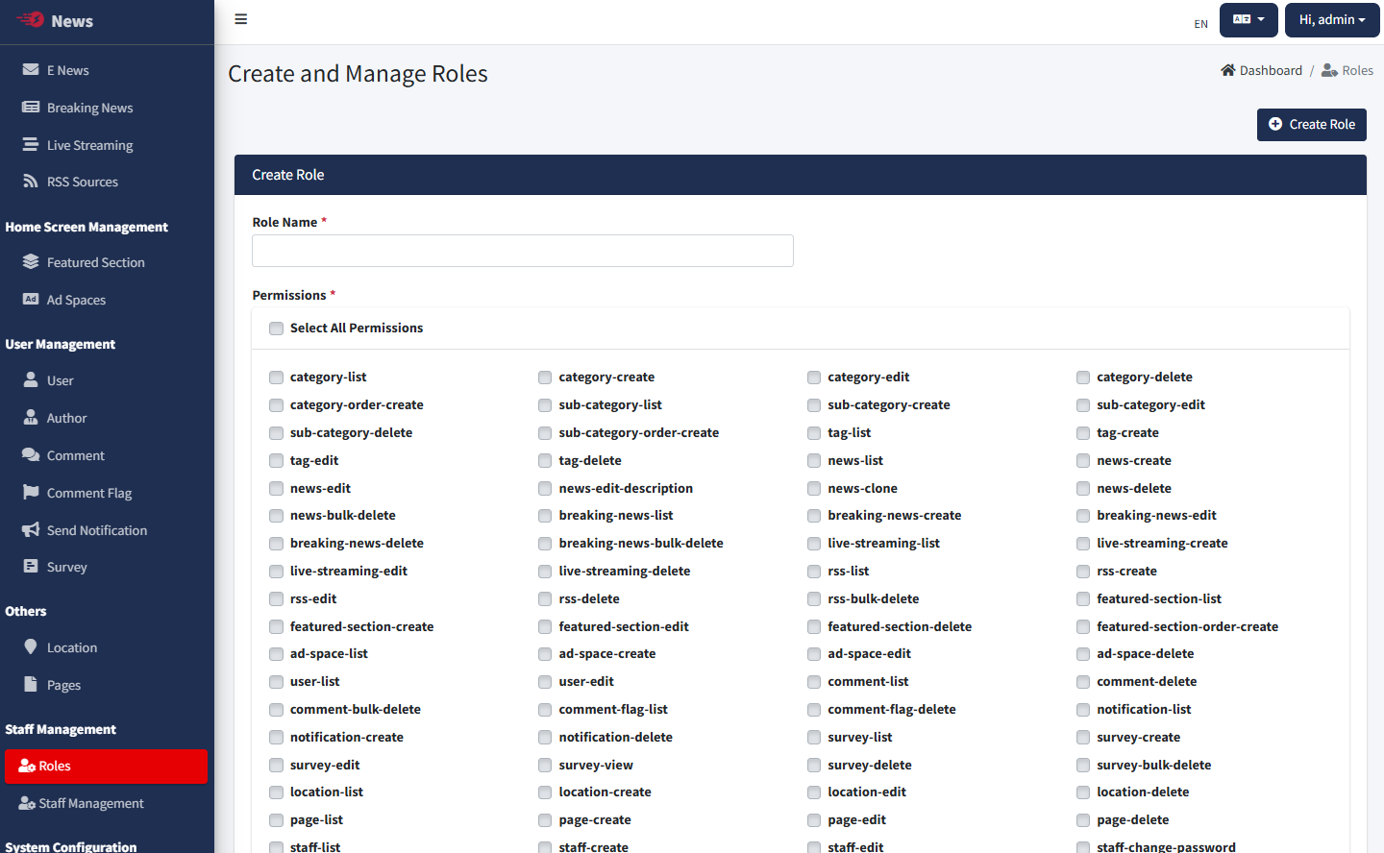Click the sub-category-order-create permission label
Screen dimensions: 1384x853
(639, 432)
